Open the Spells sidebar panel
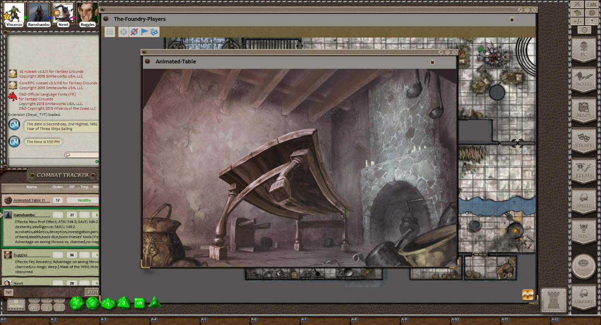This screenshot has width=601, height=325. 583,201
